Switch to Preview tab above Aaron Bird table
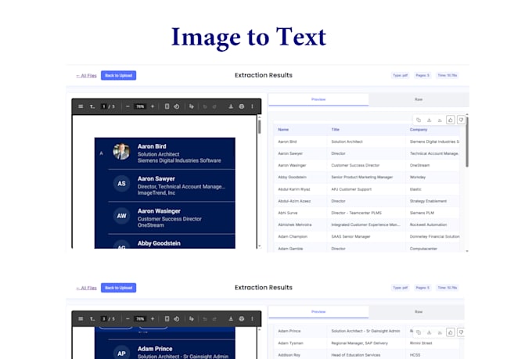532x359 pixels. pyautogui.click(x=318, y=99)
